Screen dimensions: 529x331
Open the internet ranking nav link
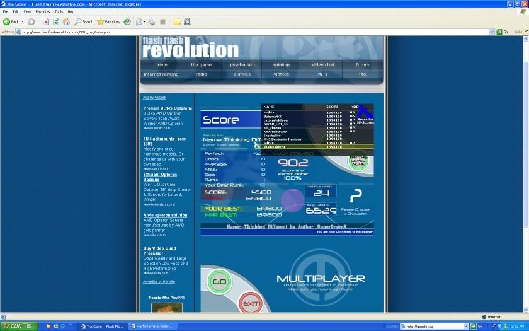coord(161,74)
